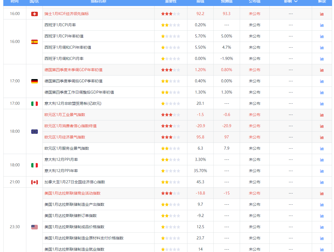Open chart icon for 德国第四季度季调后GDP季率初值
Screen dimensions: 334x252
[322, 81]
